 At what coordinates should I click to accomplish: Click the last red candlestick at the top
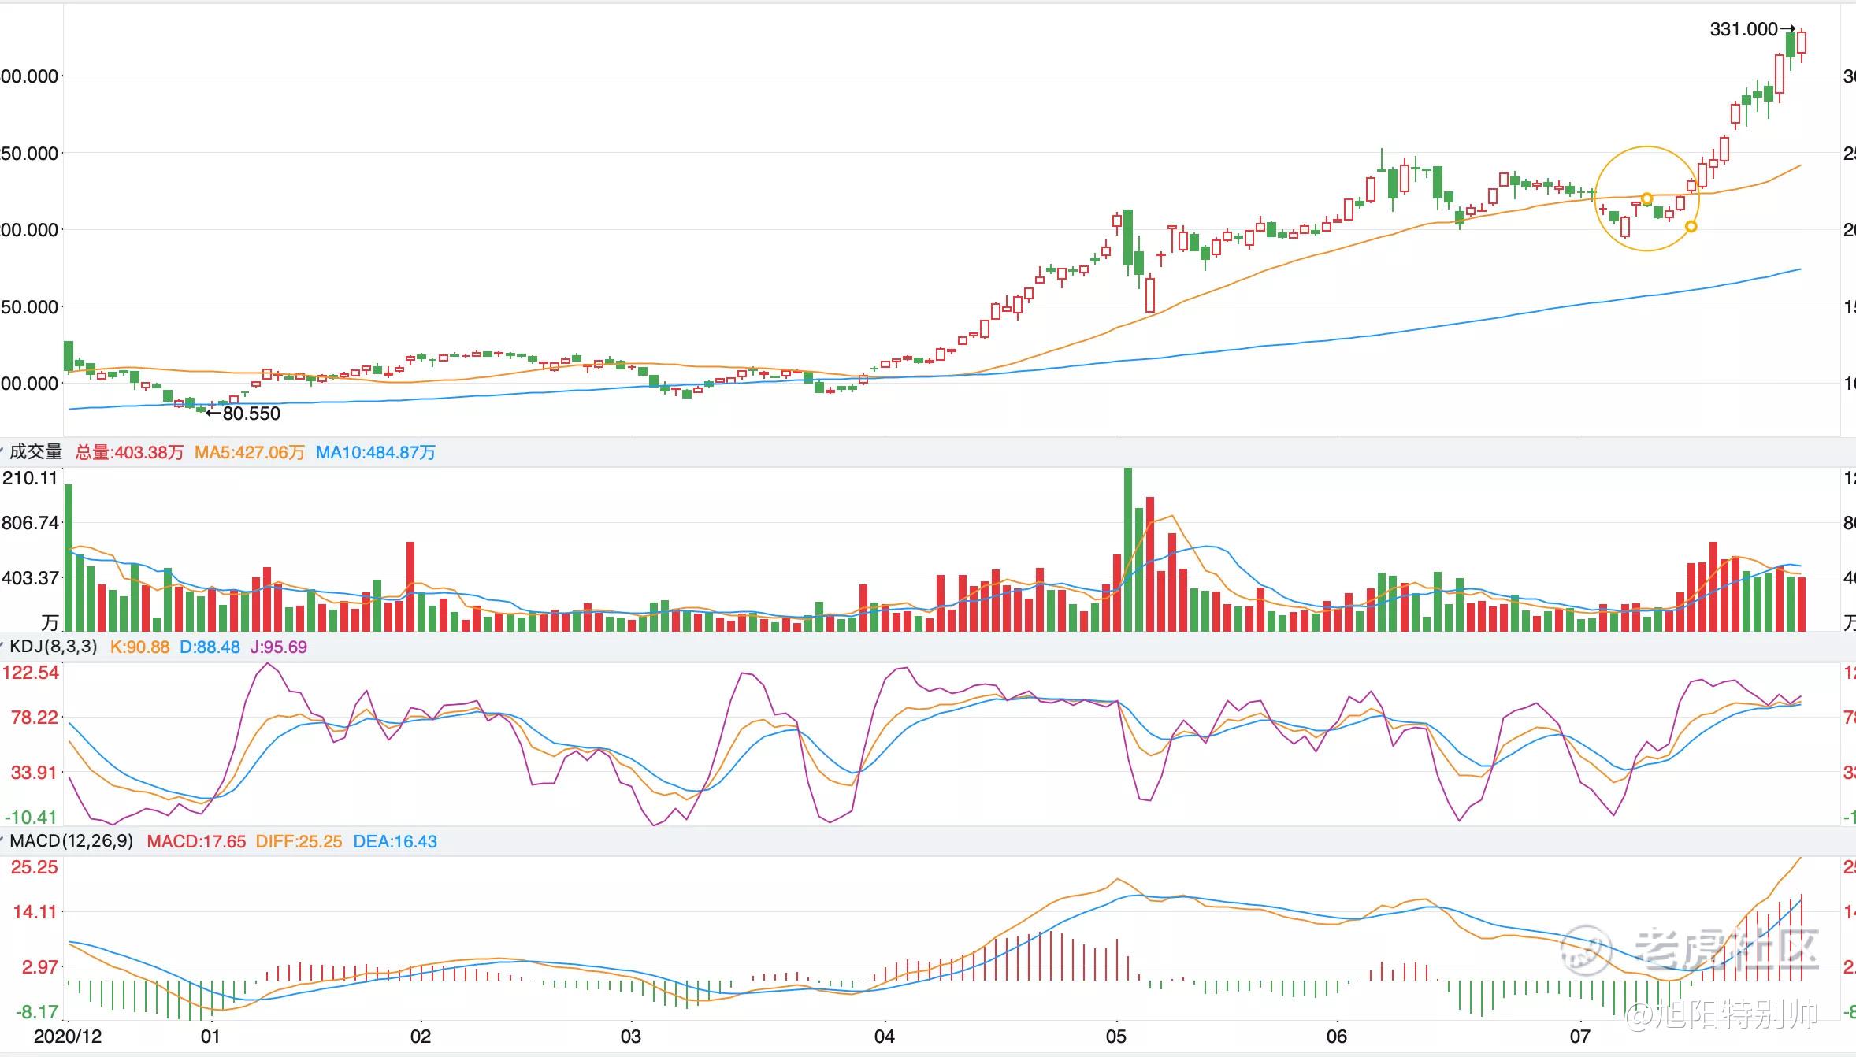[x=1802, y=42]
